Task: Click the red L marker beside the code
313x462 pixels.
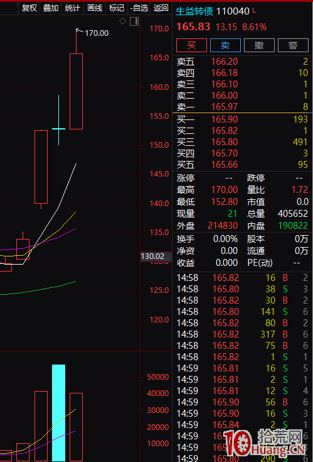Action: [x=254, y=11]
